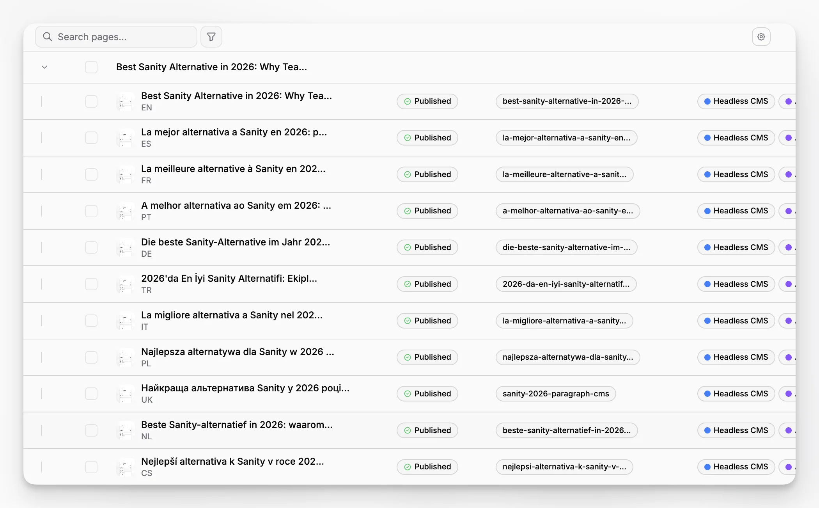Image resolution: width=819 pixels, height=508 pixels.
Task: Check the ES page row checkbox
Action: point(91,138)
